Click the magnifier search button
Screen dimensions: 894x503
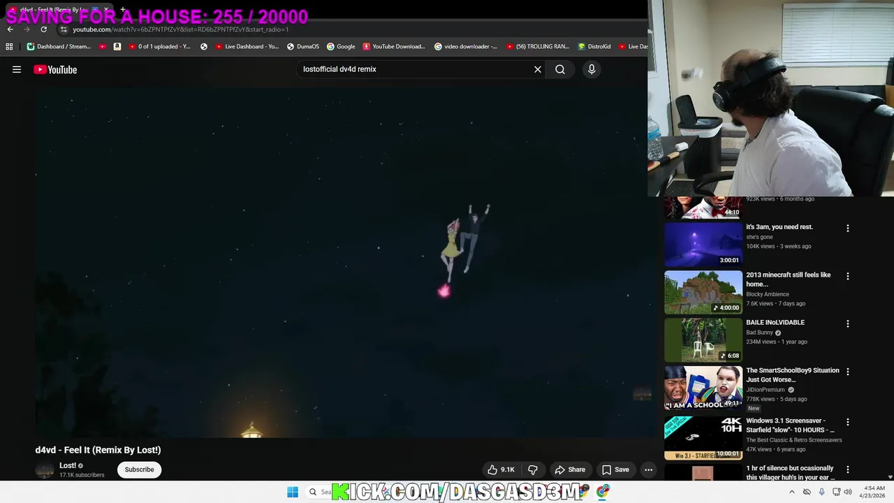pyautogui.click(x=560, y=69)
